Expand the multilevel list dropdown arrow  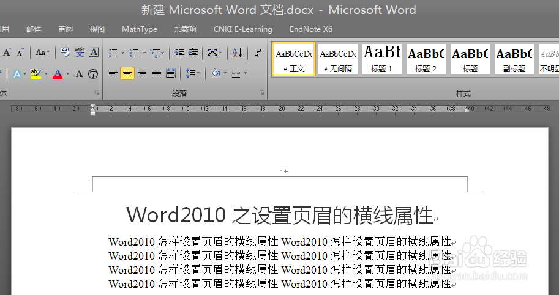(x=163, y=53)
